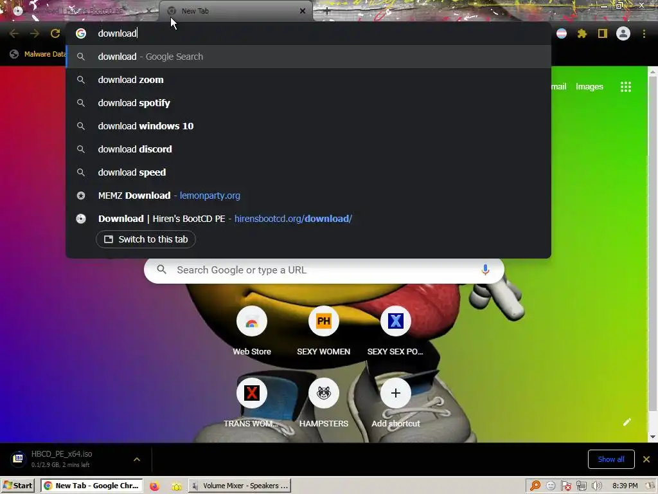Open the 'Volume Mixer - Speakers' taskbar button
The height and width of the screenshot is (494, 658).
click(240, 486)
